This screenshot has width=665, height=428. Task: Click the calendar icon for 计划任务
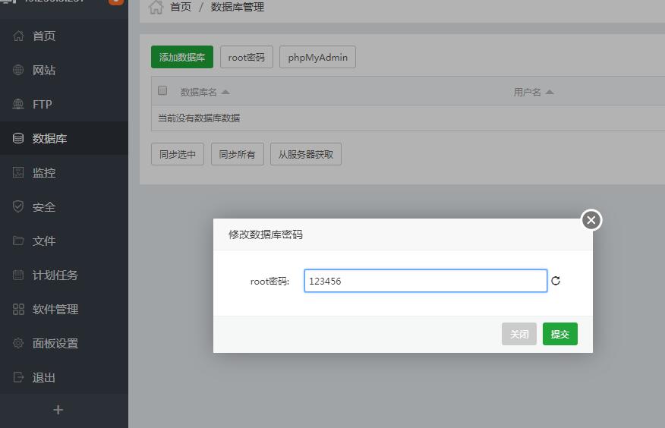(18, 275)
